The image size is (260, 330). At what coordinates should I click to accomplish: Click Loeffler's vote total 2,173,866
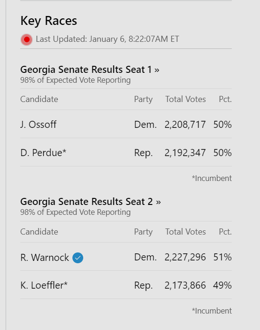click(185, 285)
